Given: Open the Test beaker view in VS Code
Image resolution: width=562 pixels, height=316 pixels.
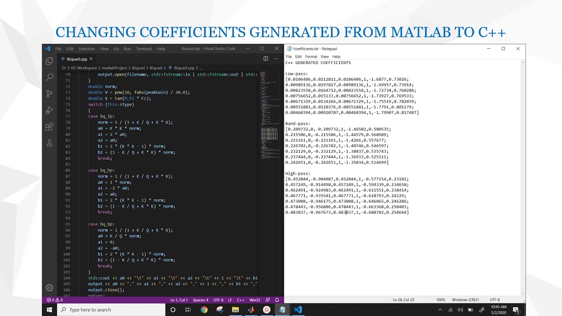Looking at the screenshot, I should point(49,143).
